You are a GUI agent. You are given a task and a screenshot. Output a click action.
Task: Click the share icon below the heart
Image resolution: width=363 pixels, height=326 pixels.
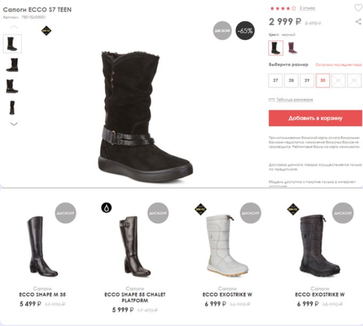tap(358, 22)
